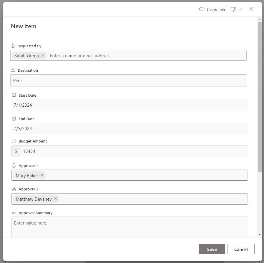Click the Copy link text

[216, 10]
